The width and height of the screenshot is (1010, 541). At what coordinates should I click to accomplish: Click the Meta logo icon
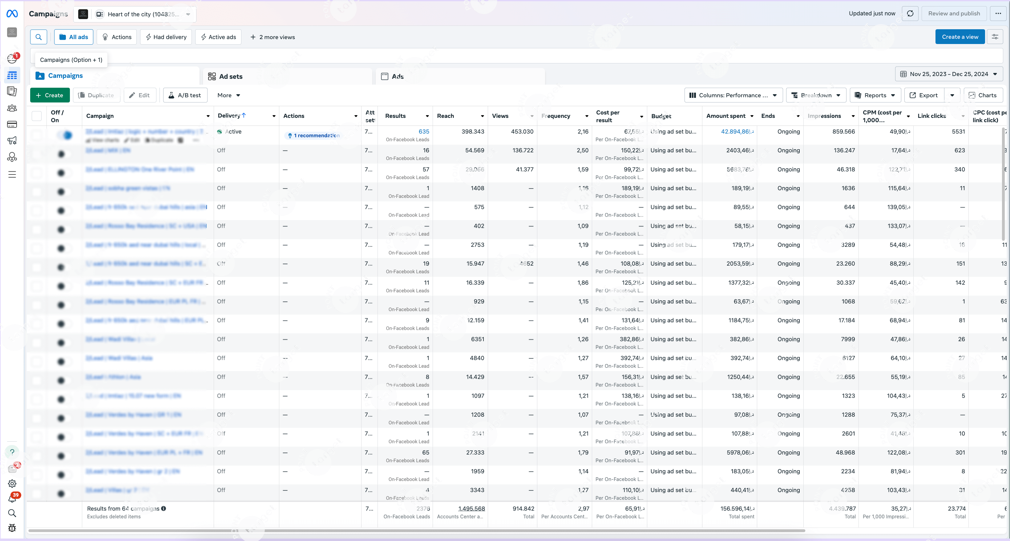click(x=12, y=14)
